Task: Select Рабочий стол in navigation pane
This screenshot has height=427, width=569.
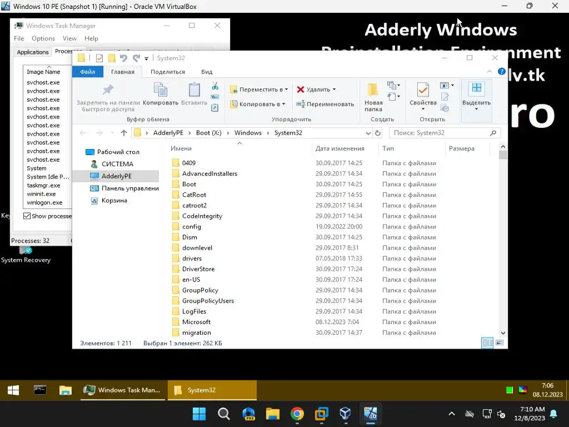Action: click(112, 152)
